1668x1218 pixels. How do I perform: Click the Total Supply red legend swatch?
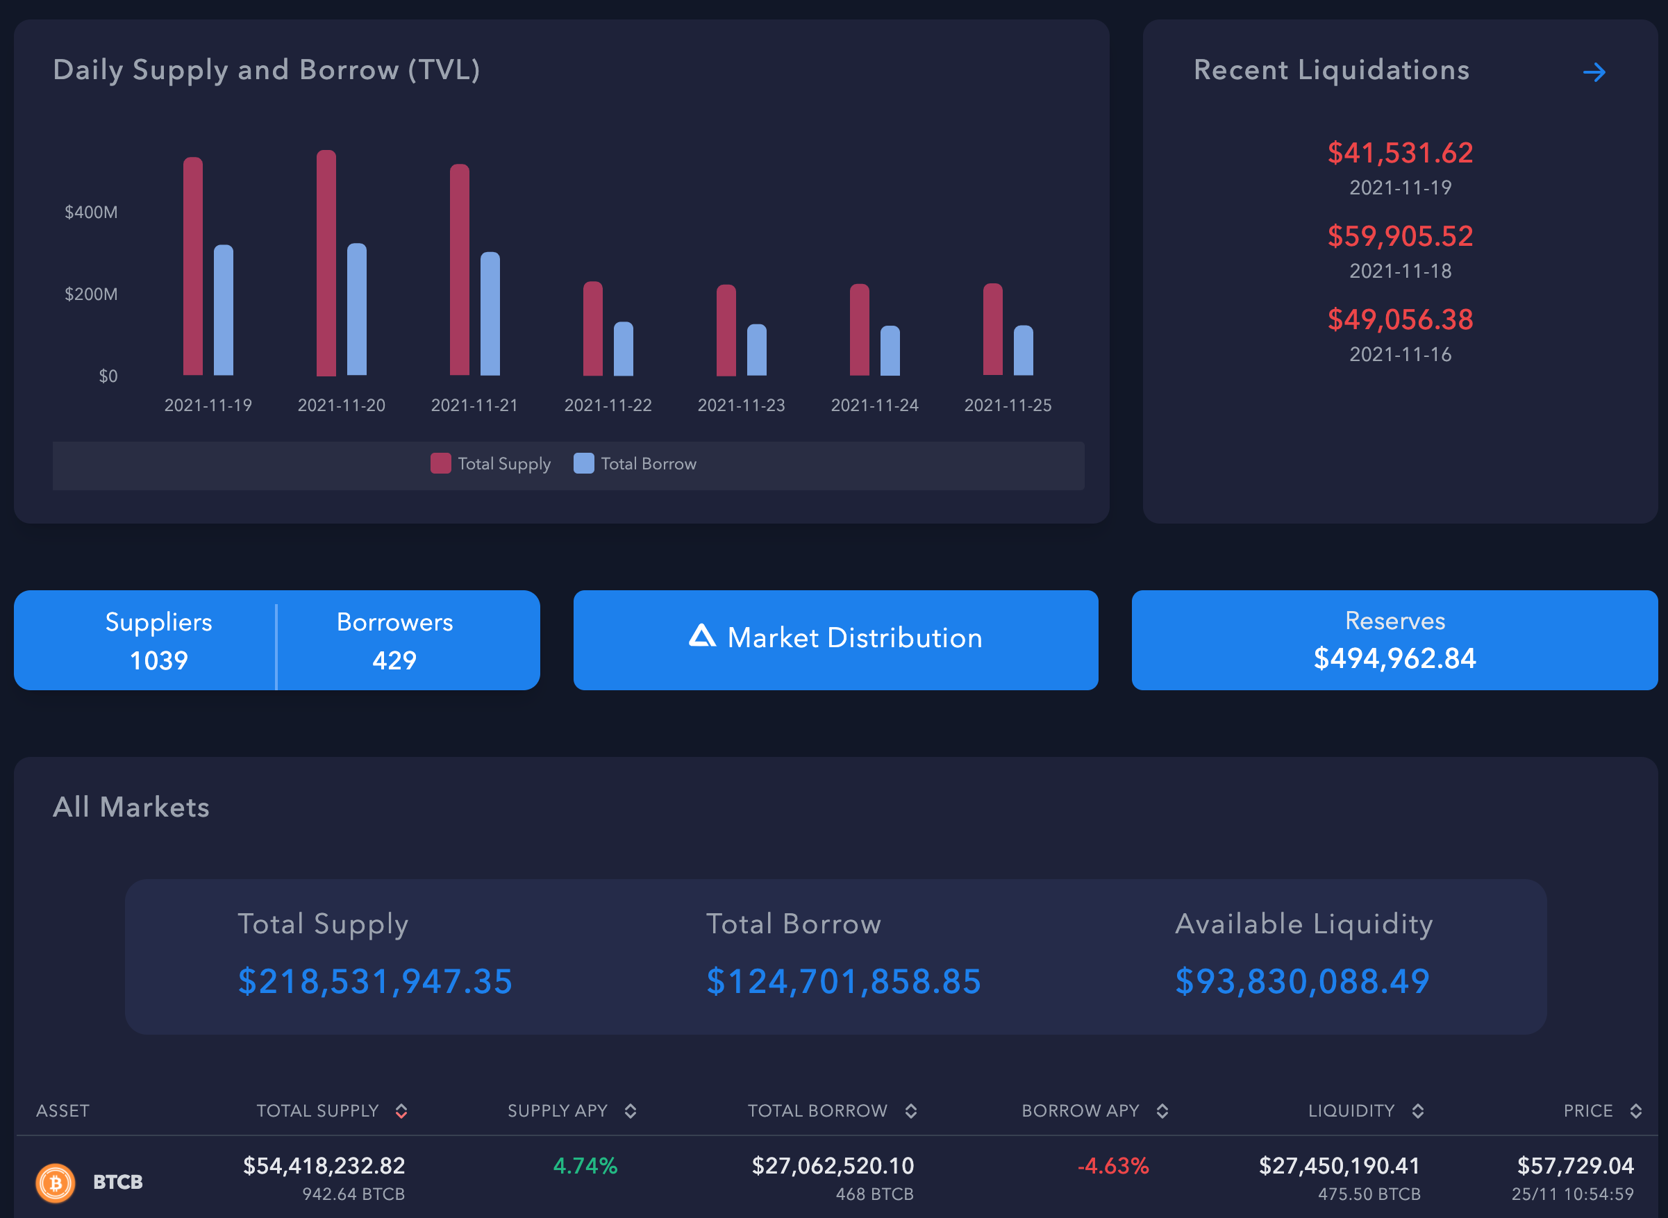pyautogui.click(x=441, y=463)
